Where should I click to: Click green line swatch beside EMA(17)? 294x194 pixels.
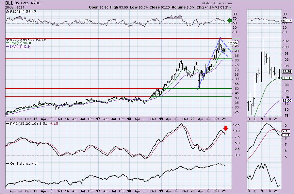coord(8,43)
